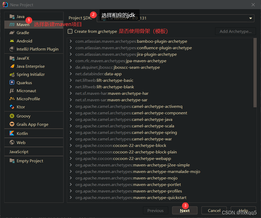The image size is (261, 218).
Task: Click the Cancel button
Action: click(x=214, y=210)
